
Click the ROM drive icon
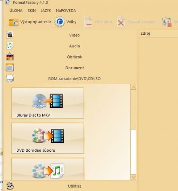click(x=10, y=78)
